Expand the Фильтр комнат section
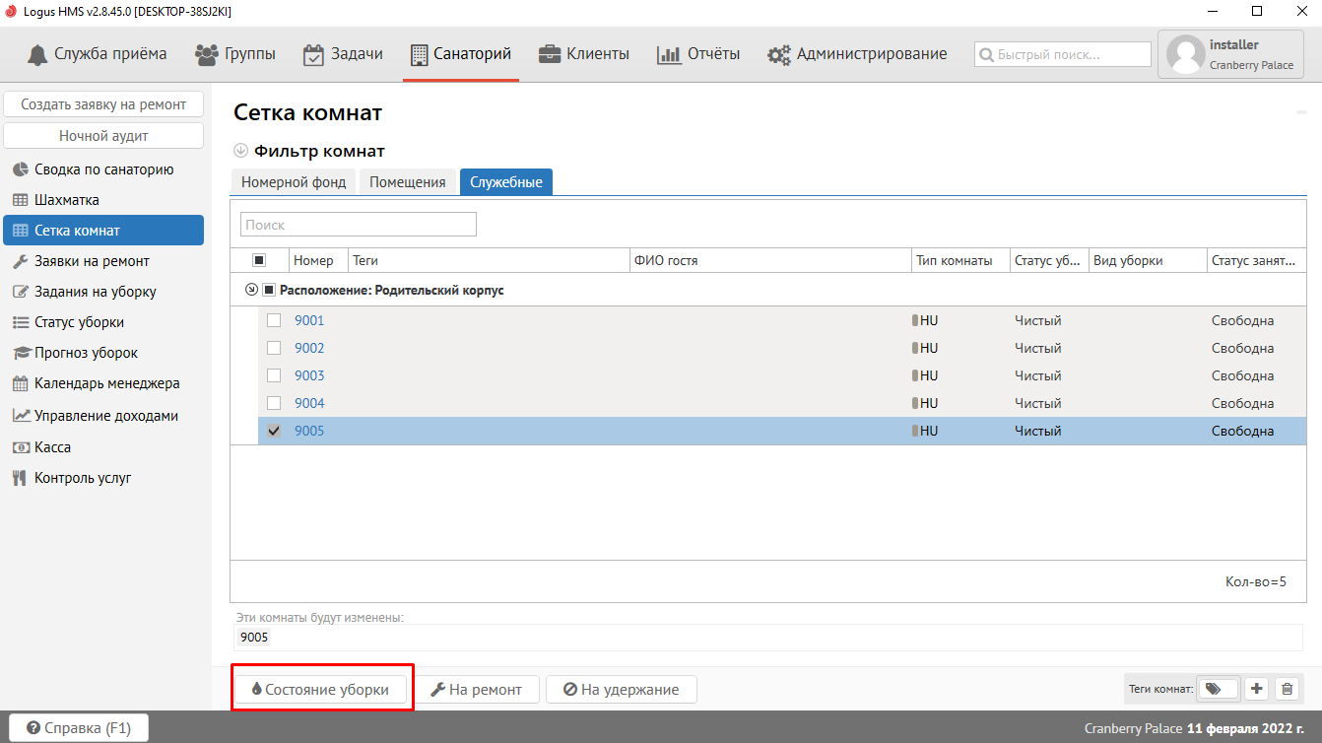 (x=241, y=151)
